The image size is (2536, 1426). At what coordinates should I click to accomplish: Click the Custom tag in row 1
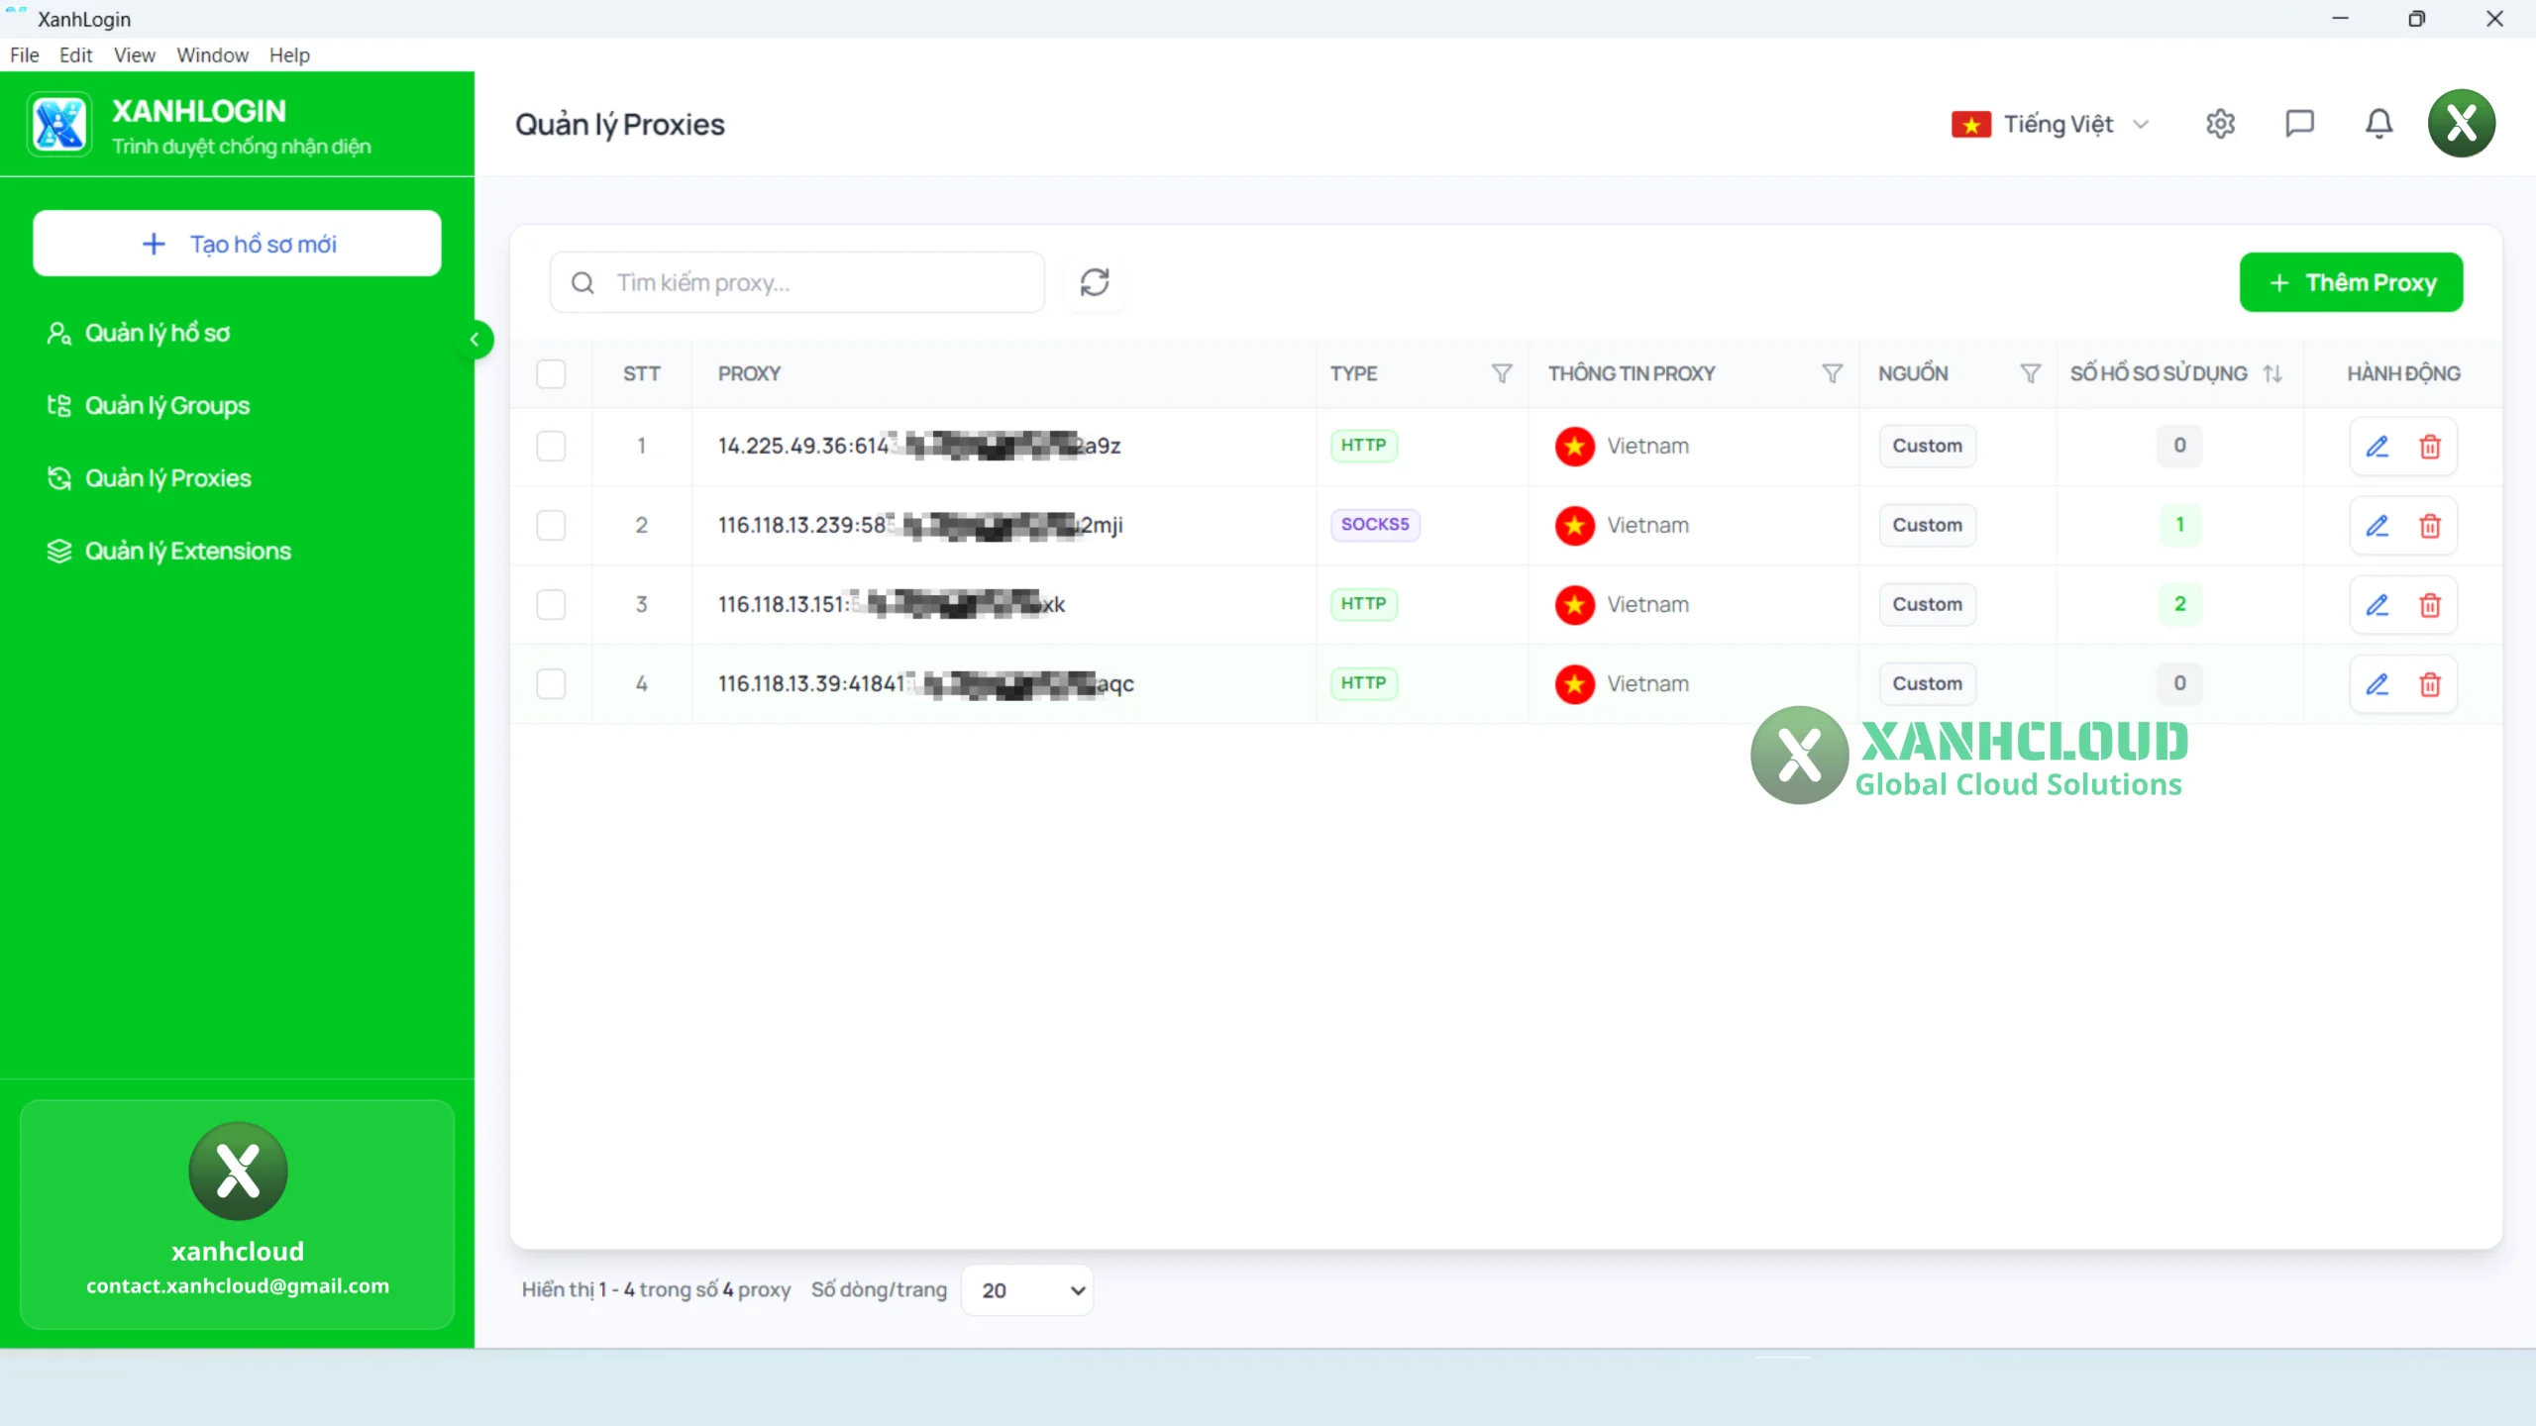coord(1927,446)
